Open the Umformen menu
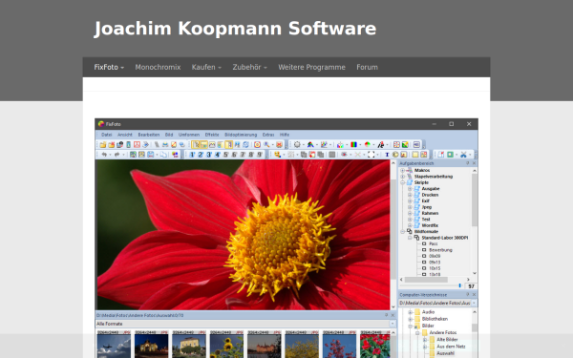Screen dimensions: 573x358 (x=189, y=135)
